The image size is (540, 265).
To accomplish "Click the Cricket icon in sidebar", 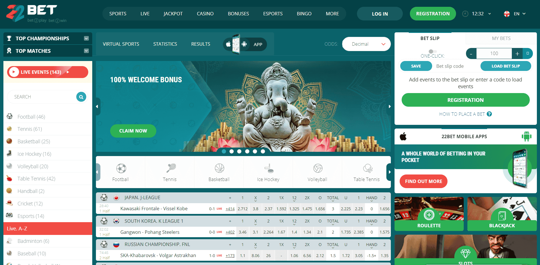I will pyautogui.click(x=9, y=203).
